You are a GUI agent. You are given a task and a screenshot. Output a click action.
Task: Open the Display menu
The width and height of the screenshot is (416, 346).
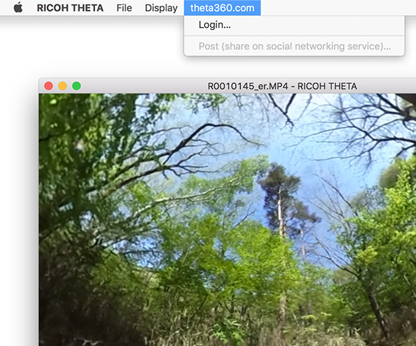161,8
